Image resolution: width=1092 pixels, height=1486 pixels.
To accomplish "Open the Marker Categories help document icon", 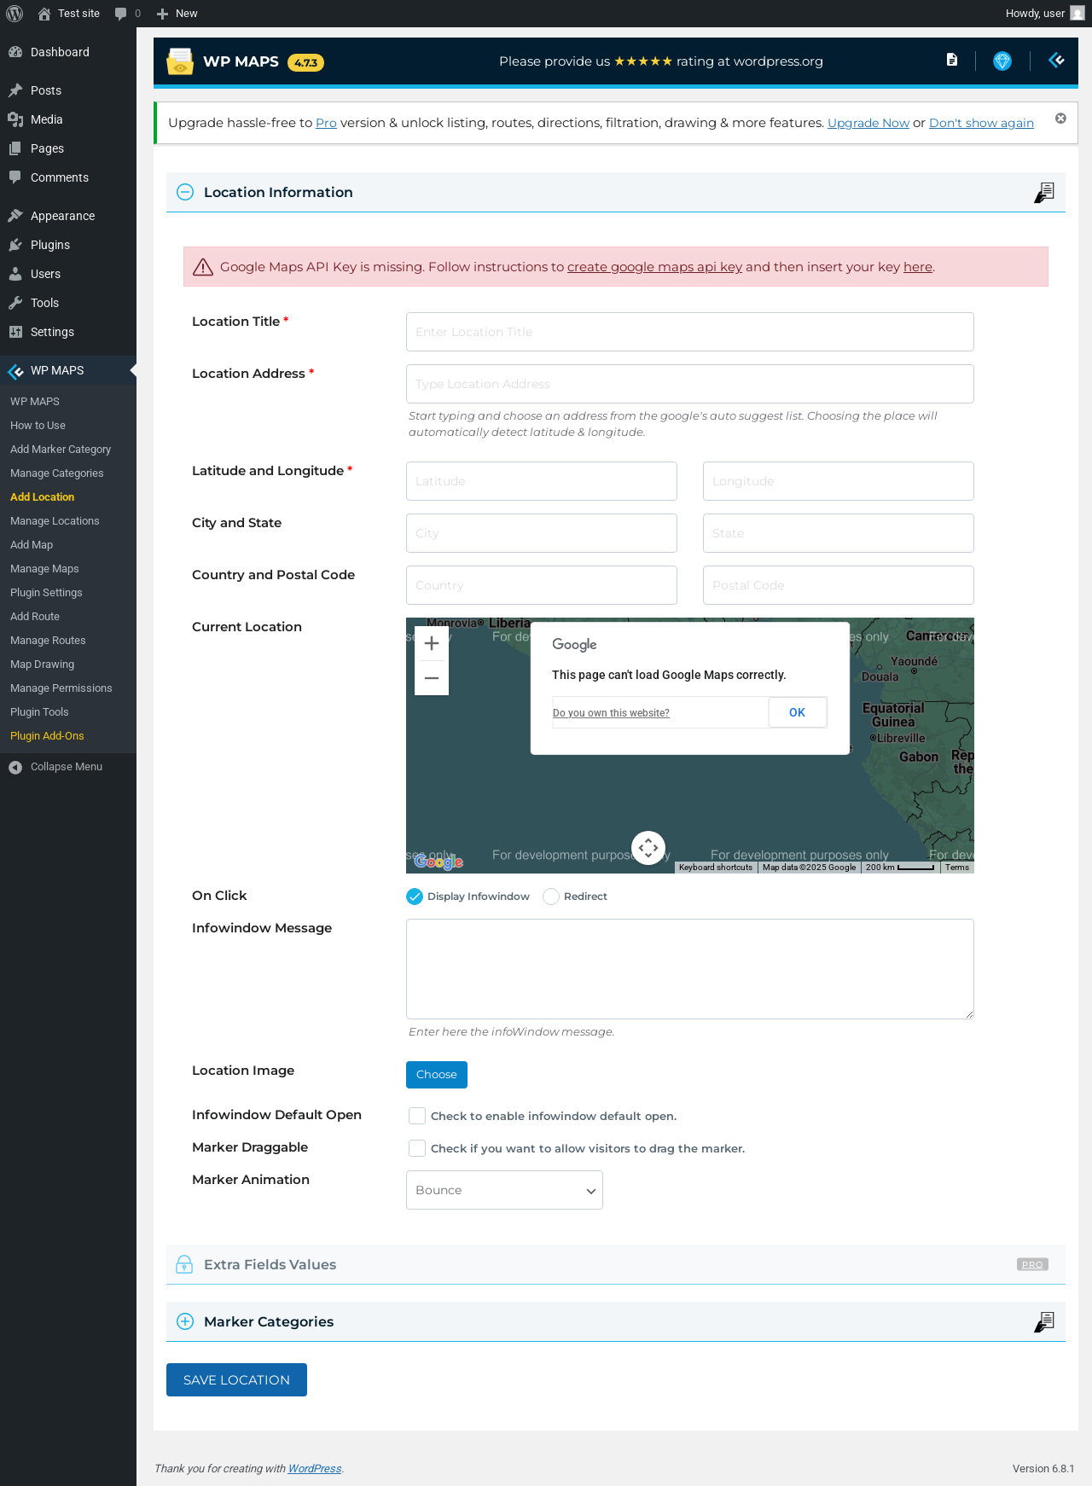I will point(1044,1322).
